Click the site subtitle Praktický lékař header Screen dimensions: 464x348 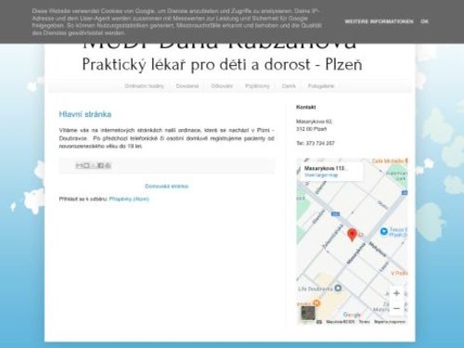pos(222,65)
